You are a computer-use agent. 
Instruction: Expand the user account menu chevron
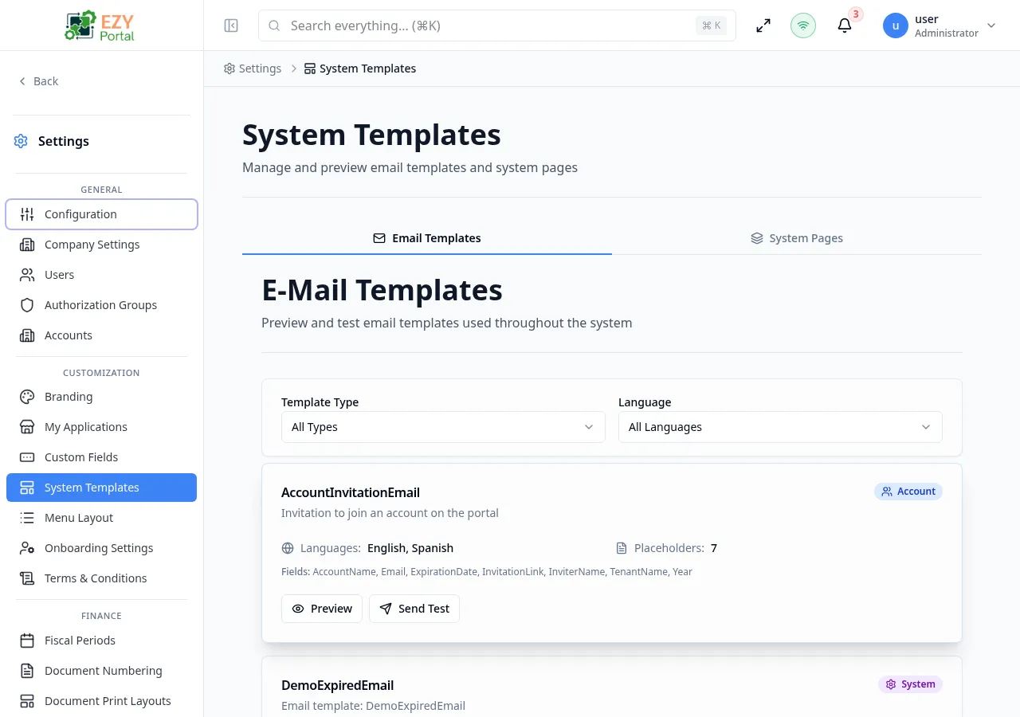click(991, 25)
